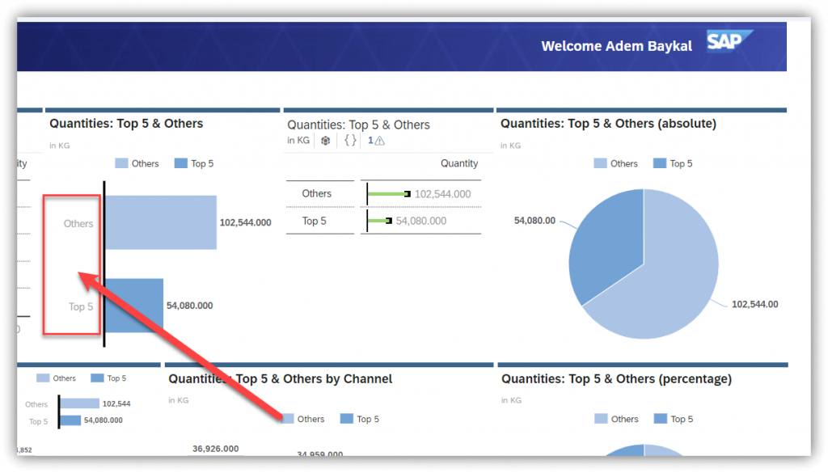Click the 54,080.000 label in small bottom-left chart
Screen dimensions: 828x473
[103, 420]
